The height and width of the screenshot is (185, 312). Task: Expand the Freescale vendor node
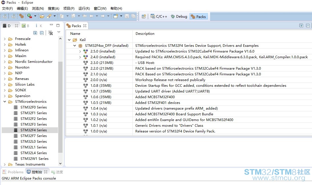[5, 39]
